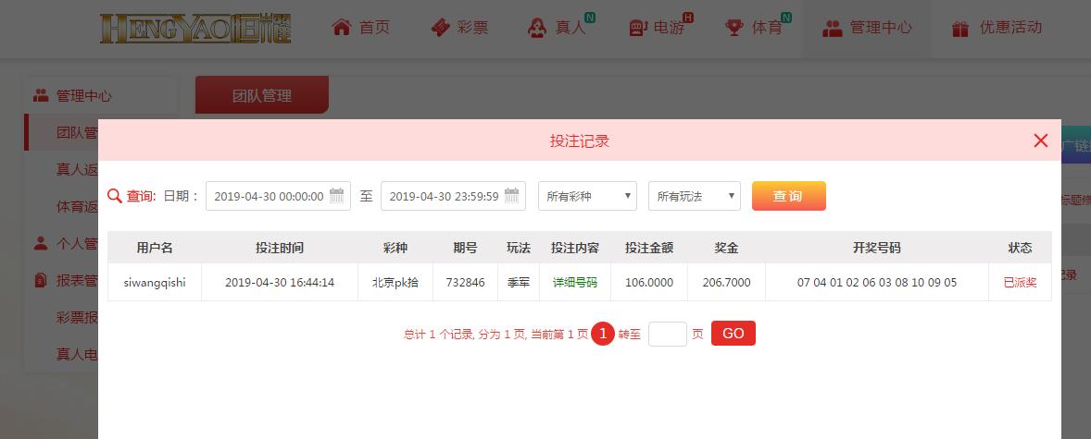This screenshot has height=439, width=1091.
Task: Click the person icon beside 个人管理 in sidebar
Action: point(41,244)
